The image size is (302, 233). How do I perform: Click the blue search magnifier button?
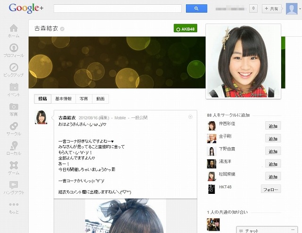[196, 8]
